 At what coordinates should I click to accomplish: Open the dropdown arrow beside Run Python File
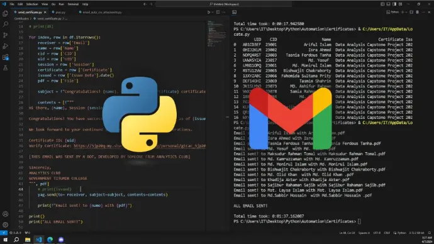pos(213,12)
